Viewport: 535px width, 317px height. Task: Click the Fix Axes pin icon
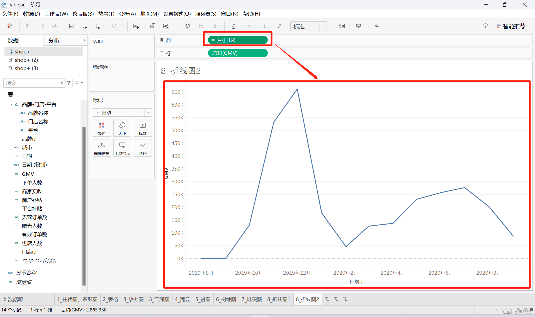[279, 26]
